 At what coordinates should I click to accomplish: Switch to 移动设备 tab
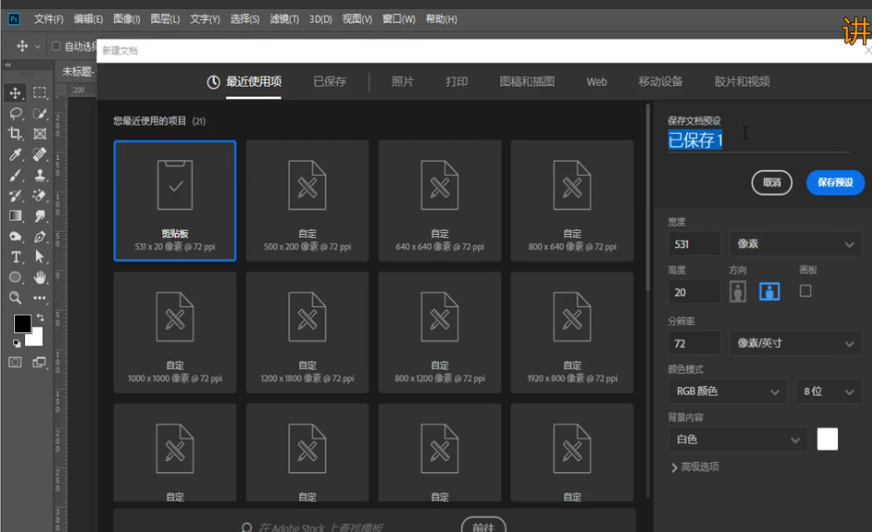660,82
